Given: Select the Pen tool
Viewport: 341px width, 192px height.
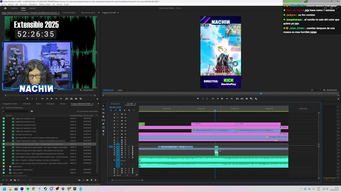Looking at the screenshot, I should 104,124.
